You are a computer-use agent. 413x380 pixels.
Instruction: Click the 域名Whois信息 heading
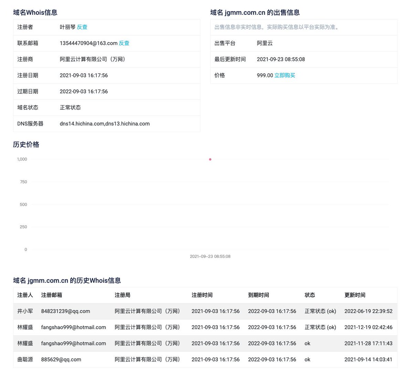(x=35, y=12)
